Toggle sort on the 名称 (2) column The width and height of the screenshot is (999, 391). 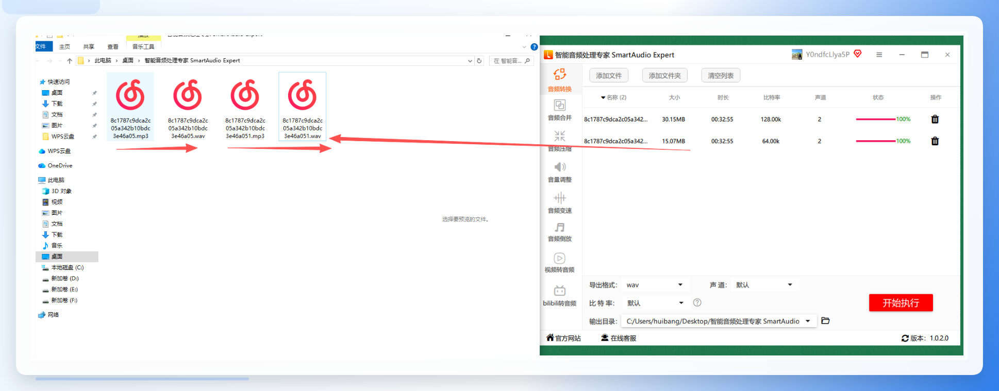click(x=613, y=97)
